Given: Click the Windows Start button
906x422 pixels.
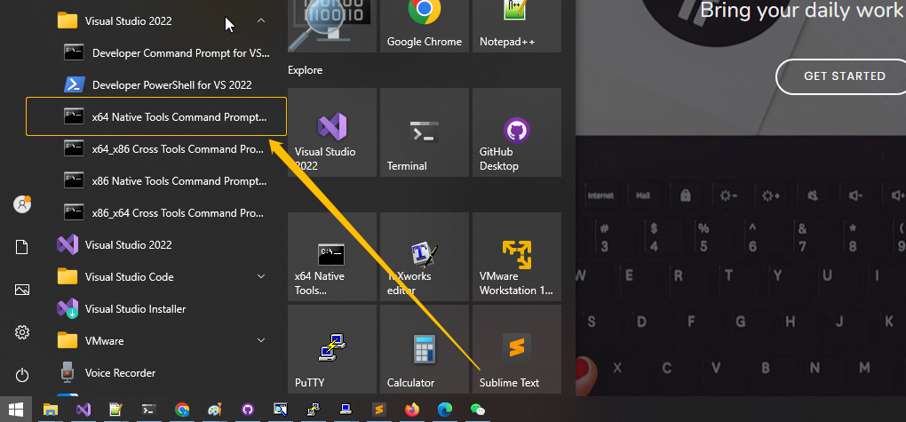Looking at the screenshot, I should (x=16, y=410).
